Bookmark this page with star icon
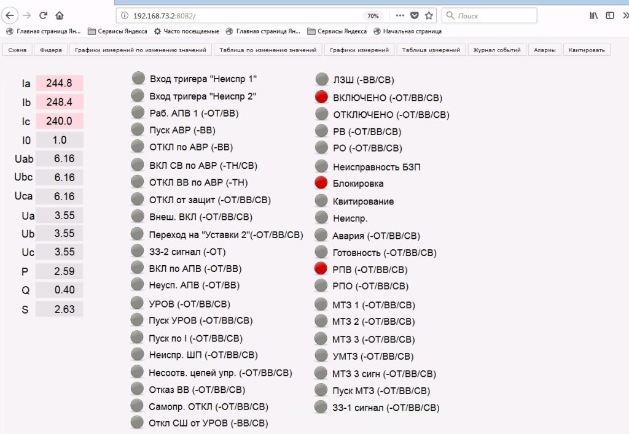 [x=429, y=15]
